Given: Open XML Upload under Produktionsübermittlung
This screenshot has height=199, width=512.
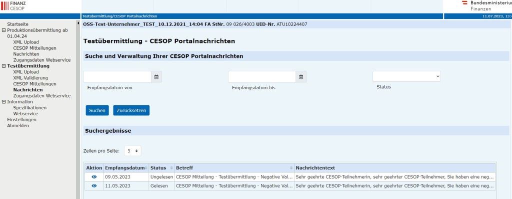Looking at the screenshot, I should click(x=26, y=42).
